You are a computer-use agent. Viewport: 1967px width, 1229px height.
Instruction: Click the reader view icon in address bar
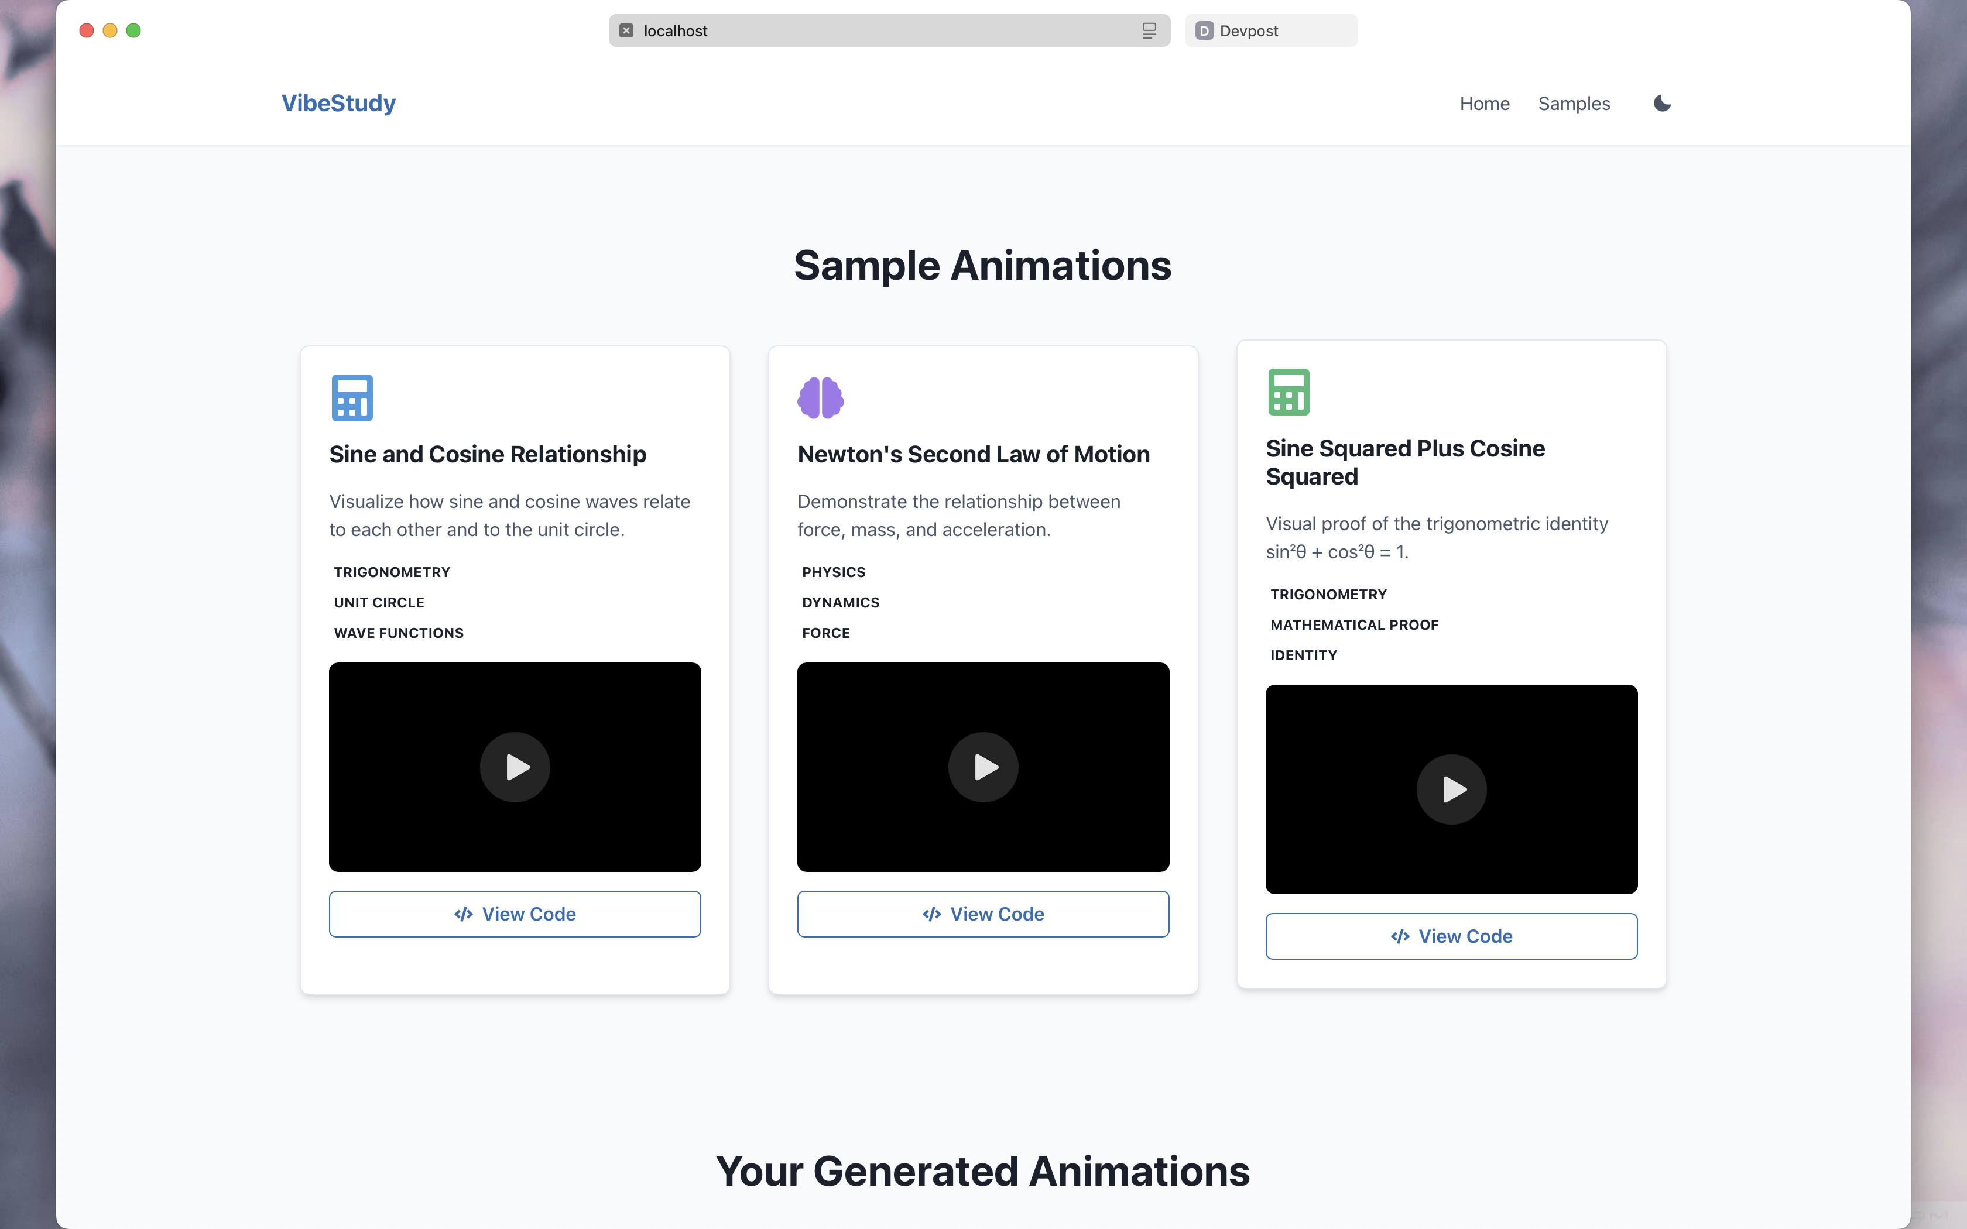click(1149, 31)
